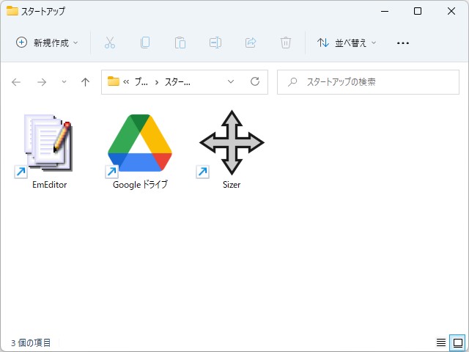Click the Copy icon in toolbar

(x=145, y=43)
